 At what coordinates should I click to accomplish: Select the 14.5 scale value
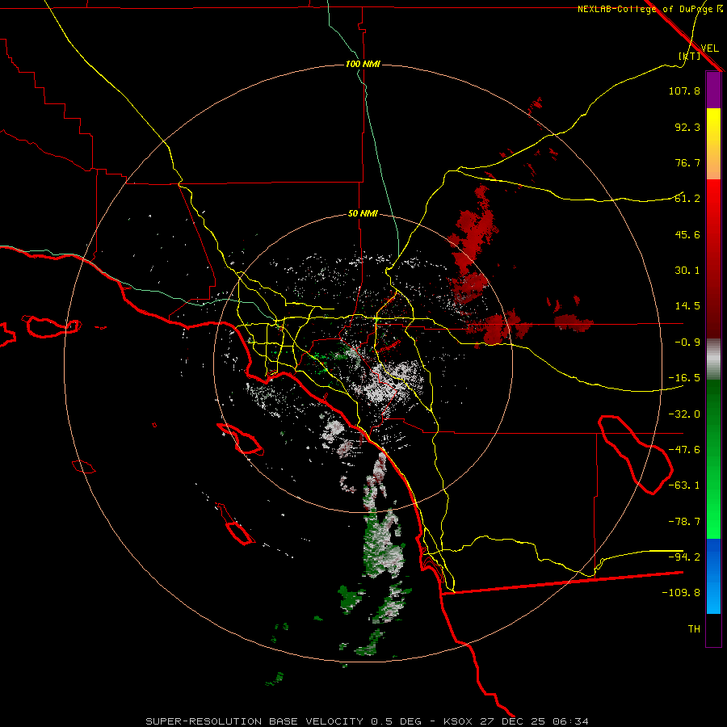click(x=687, y=306)
